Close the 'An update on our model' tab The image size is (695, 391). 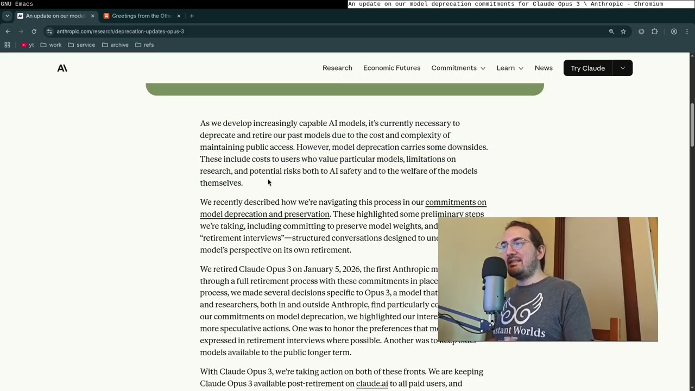point(92,16)
